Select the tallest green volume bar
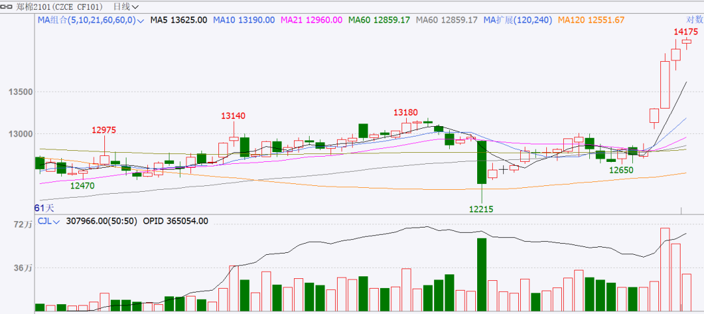Image resolution: width=704 pixels, height=314 pixels. pyautogui.click(x=482, y=274)
